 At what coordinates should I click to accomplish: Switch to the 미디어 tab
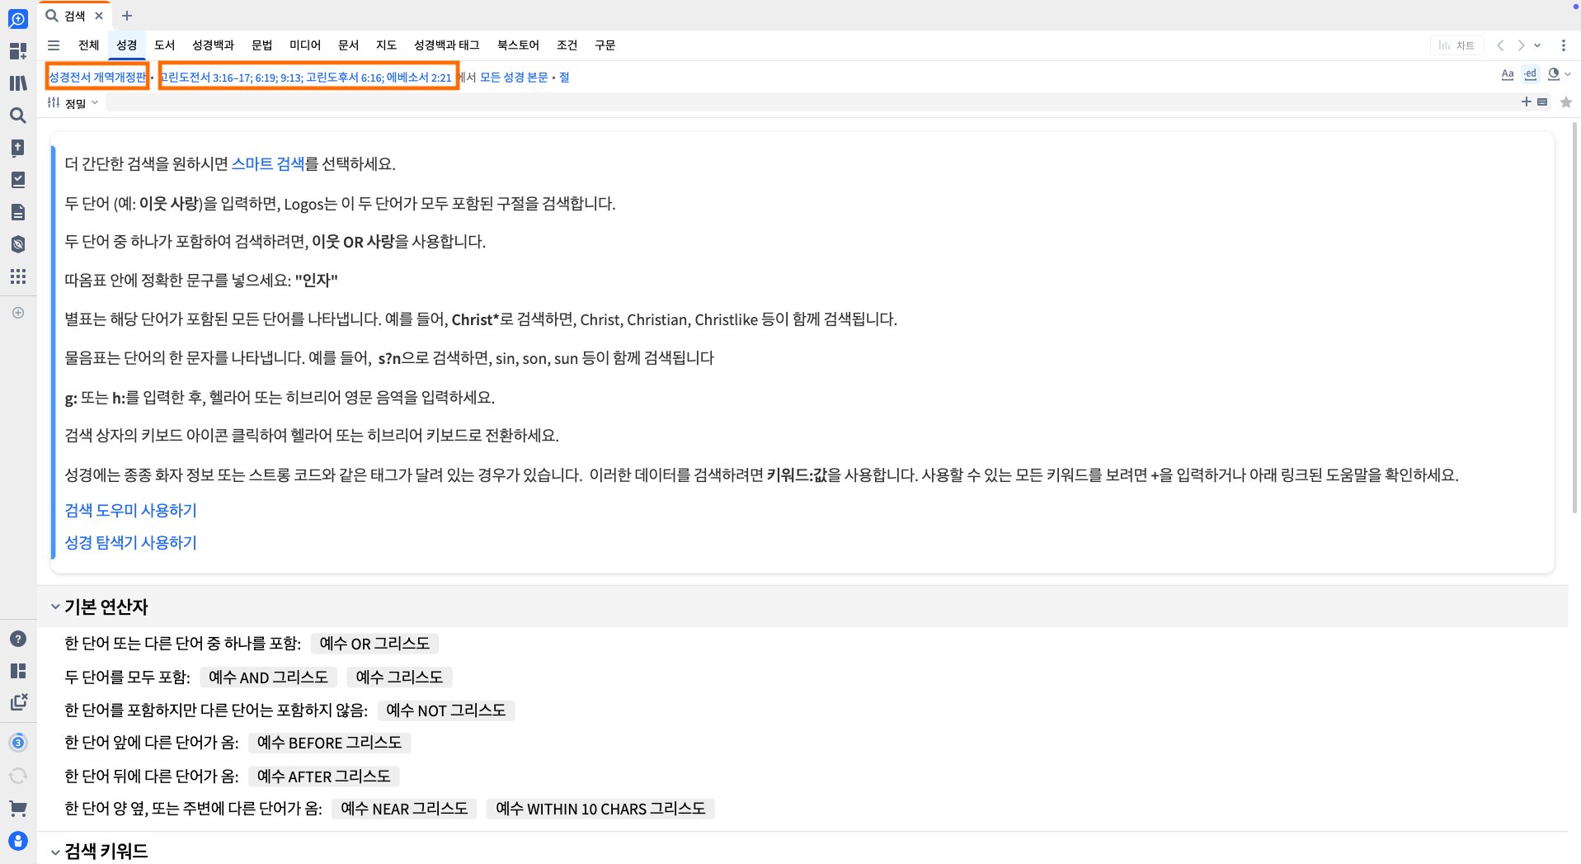(x=305, y=45)
